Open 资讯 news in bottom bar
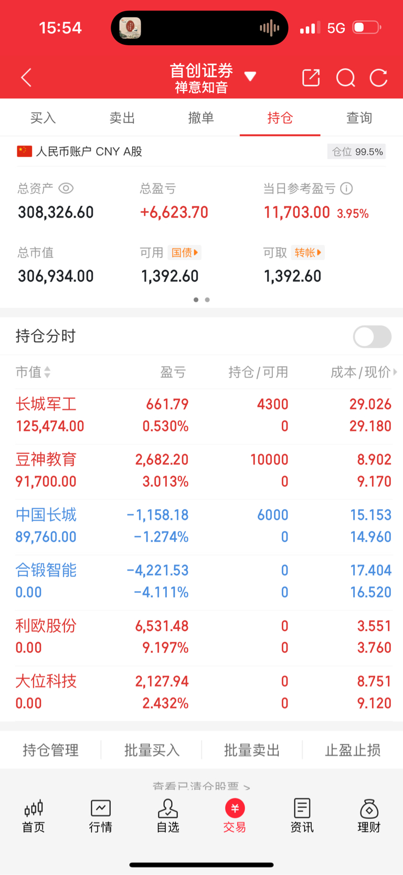Image resolution: width=403 pixels, height=875 pixels. point(302,816)
